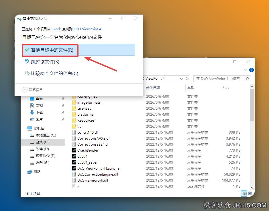
Task: Click the tls folder icon
Action: [x=74, y=126]
